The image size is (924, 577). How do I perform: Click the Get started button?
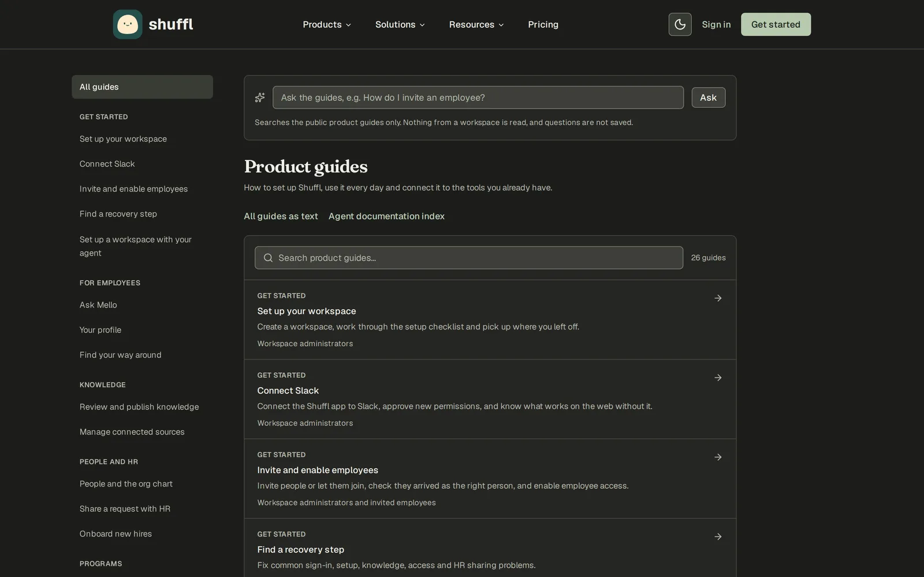pos(776,24)
